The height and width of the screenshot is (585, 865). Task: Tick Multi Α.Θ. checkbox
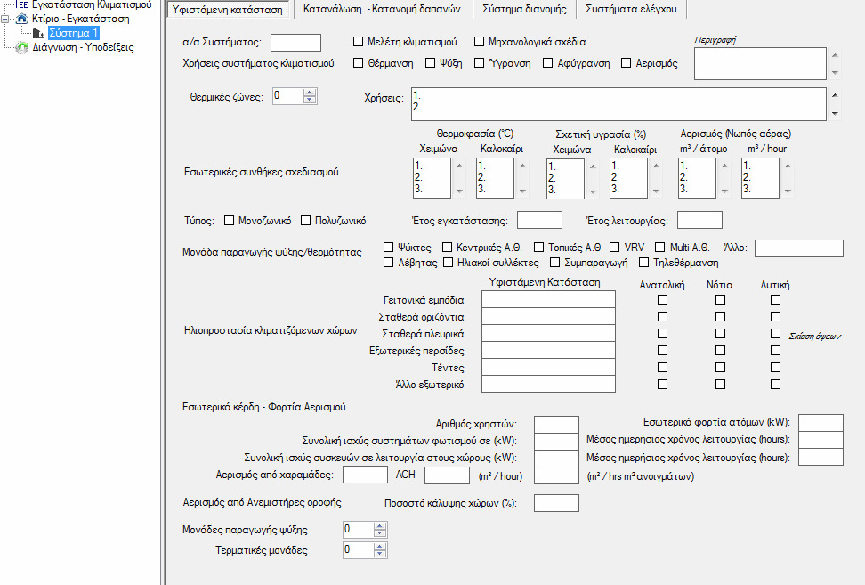click(x=659, y=247)
